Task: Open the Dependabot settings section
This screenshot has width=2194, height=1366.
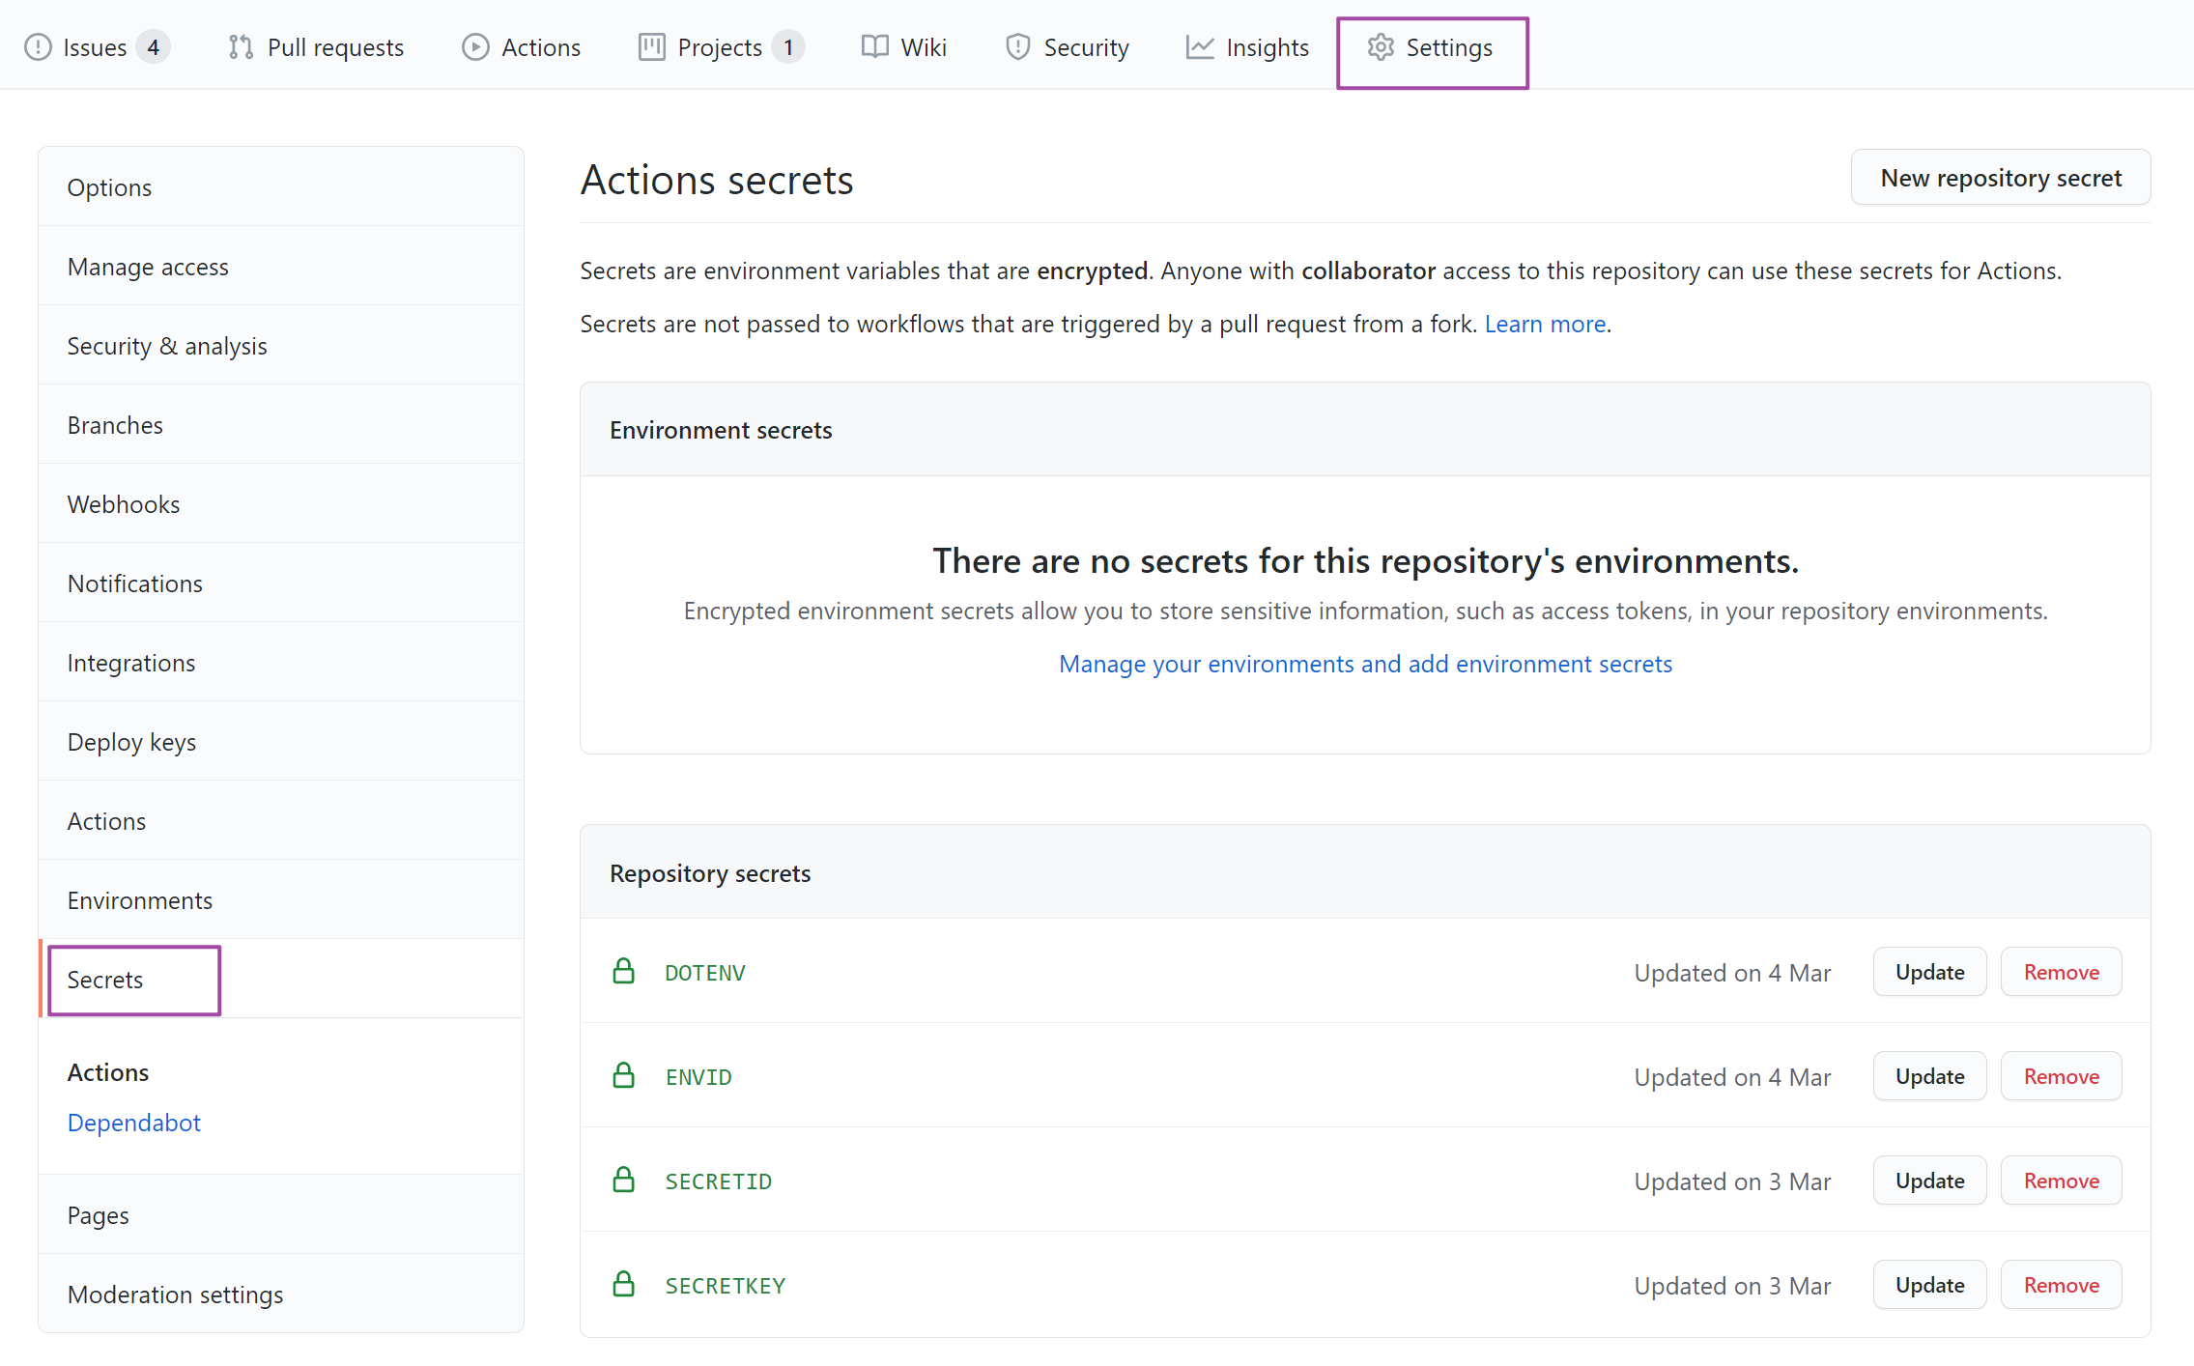Action: coord(132,1123)
